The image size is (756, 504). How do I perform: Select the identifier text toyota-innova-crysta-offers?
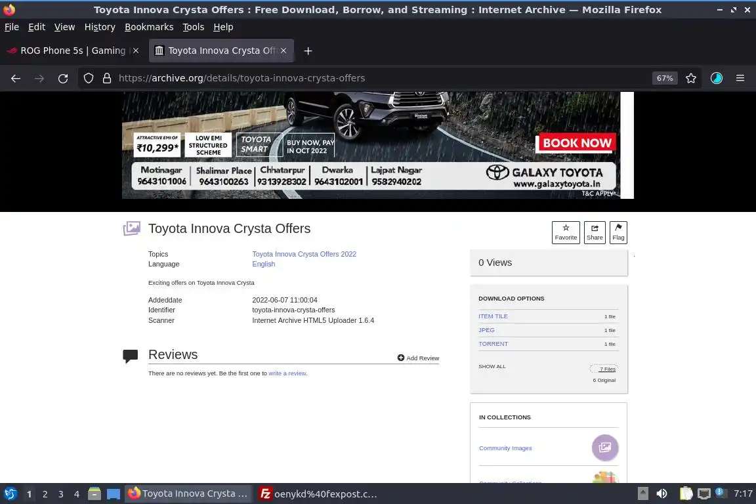[x=293, y=310]
